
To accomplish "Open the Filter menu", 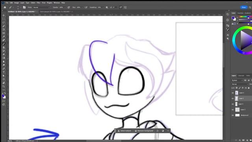I will pyautogui.click(x=39, y=3).
